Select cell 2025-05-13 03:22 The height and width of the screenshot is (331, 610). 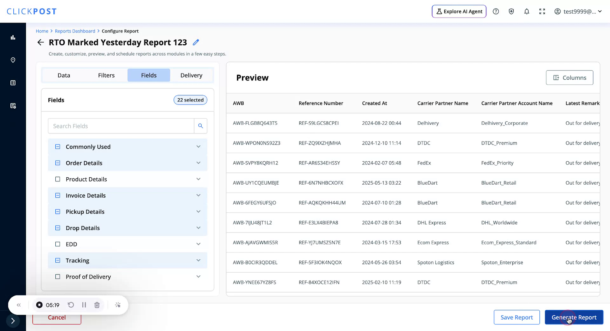[x=382, y=183]
